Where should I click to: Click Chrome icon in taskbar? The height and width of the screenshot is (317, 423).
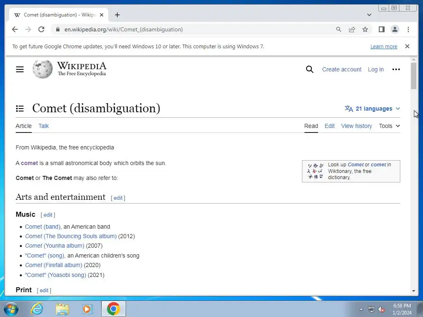(x=113, y=309)
